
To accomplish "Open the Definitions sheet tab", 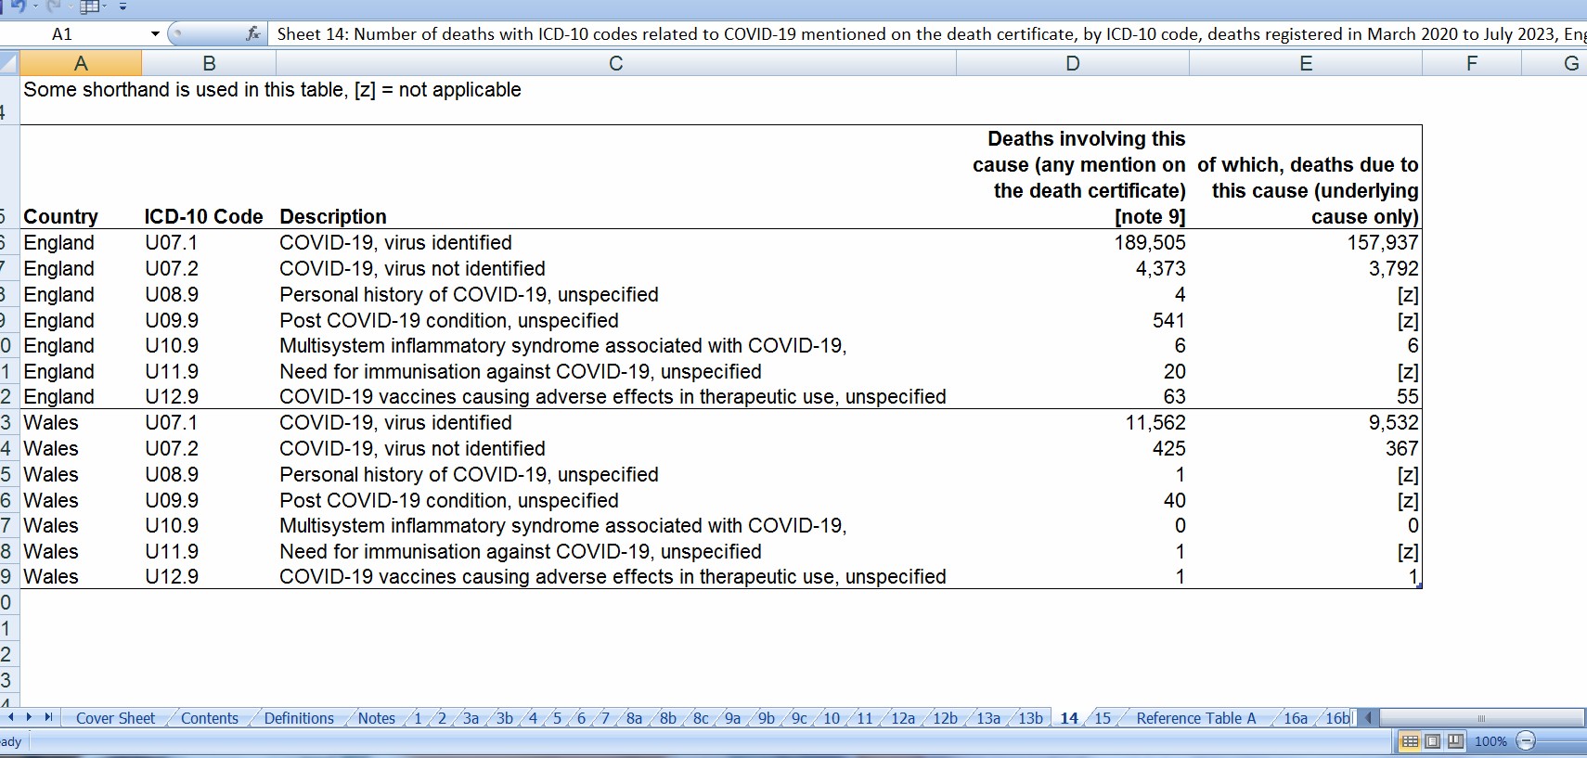I will pyautogui.click(x=299, y=718).
